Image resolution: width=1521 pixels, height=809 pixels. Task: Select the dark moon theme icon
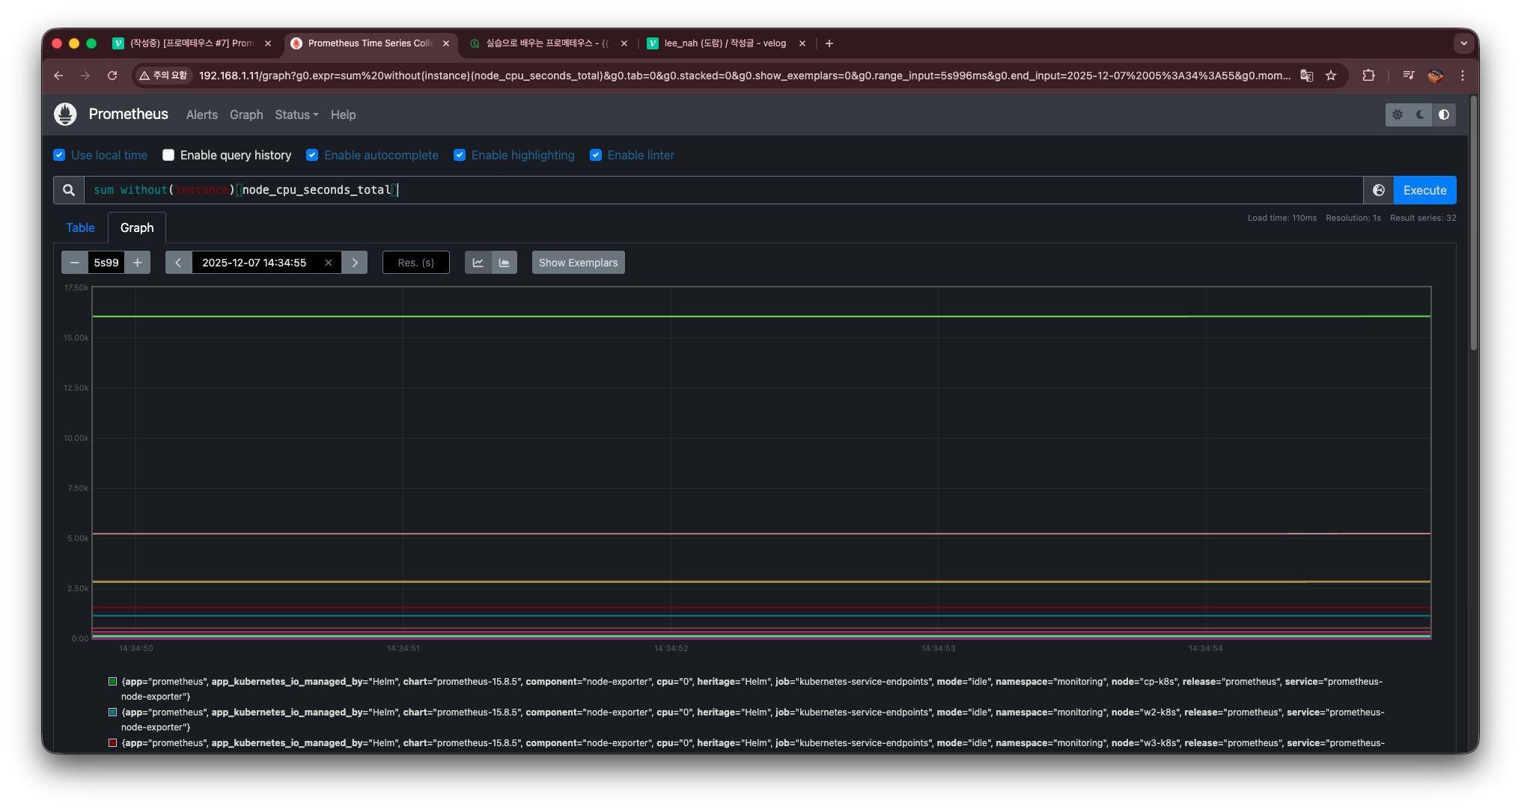pyautogui.click(x=1420, y=115)
